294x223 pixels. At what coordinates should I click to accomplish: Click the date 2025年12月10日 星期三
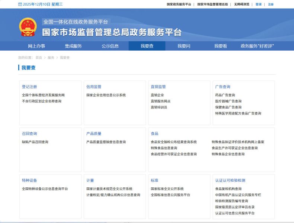(x=42, y=4)
